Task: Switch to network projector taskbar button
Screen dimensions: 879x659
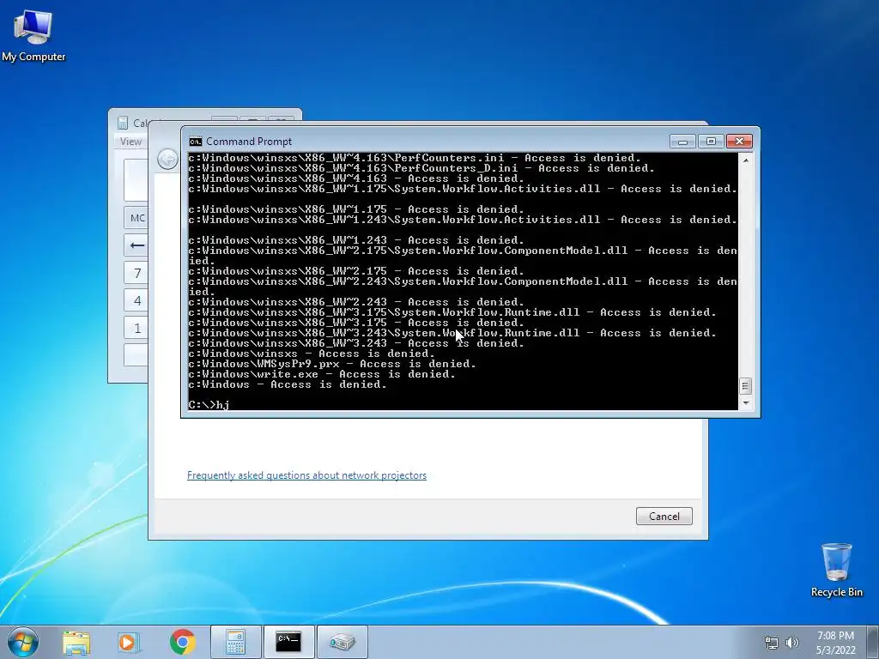Action: pos(342,642)
